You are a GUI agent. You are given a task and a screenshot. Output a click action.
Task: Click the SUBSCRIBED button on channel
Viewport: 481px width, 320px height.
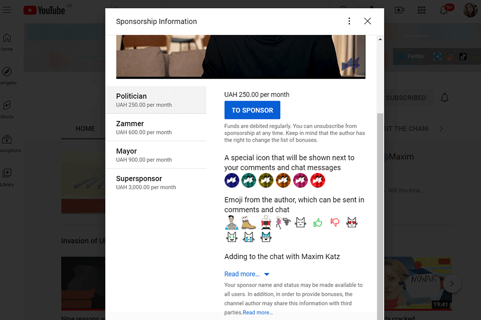point(405,98)
